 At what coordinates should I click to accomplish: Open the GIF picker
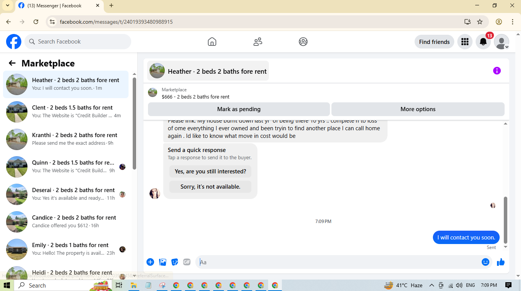click(x=187, y=262)
